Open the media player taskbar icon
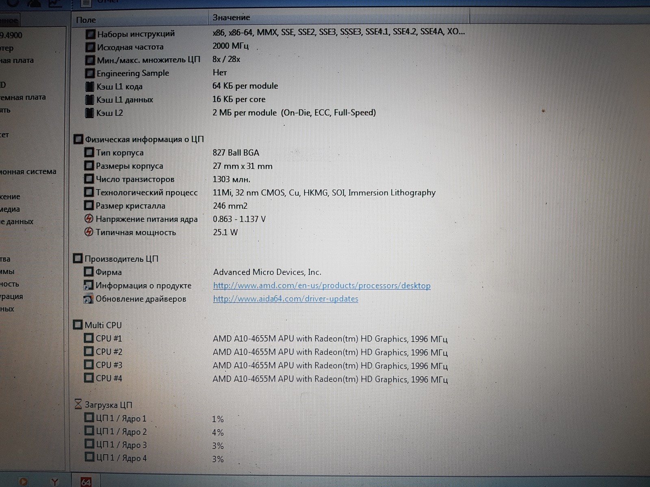This screenshot has width=650, height=487. (x=23, y=482)
